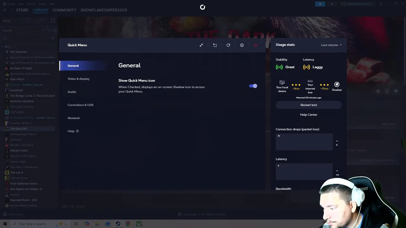Click the circled X close icon in Quick Menu
The height and width of the screenshot is (228, 406).
coord(242,45)
